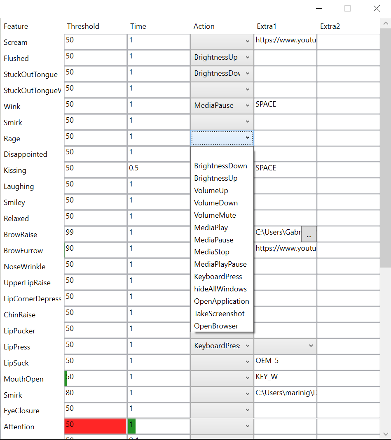Choose TakeScreenshot from the list
Viewport: 391px width, 440px height.
pyautogui.click(x=222, y=314)
